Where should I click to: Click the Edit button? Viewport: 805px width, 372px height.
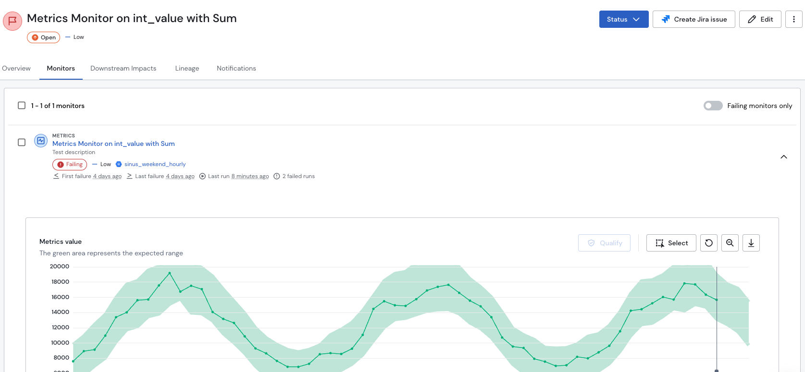pyautogui.click(x=760, y=19)
